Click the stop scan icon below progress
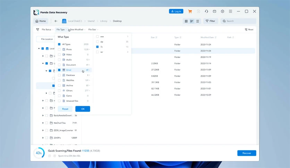Screen dimensions: 290x168 (54, 156)
